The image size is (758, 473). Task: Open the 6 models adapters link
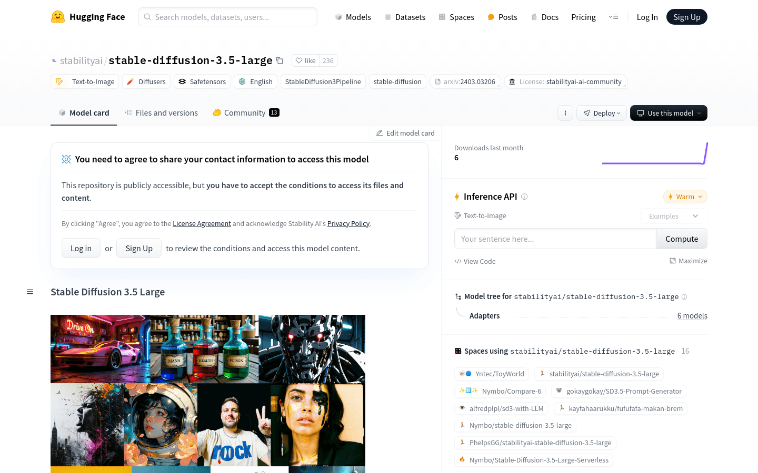692,315
